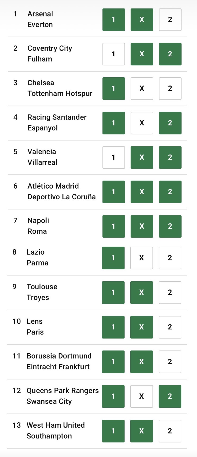Select away win (2) for Arsenal vs Everton

170,20
